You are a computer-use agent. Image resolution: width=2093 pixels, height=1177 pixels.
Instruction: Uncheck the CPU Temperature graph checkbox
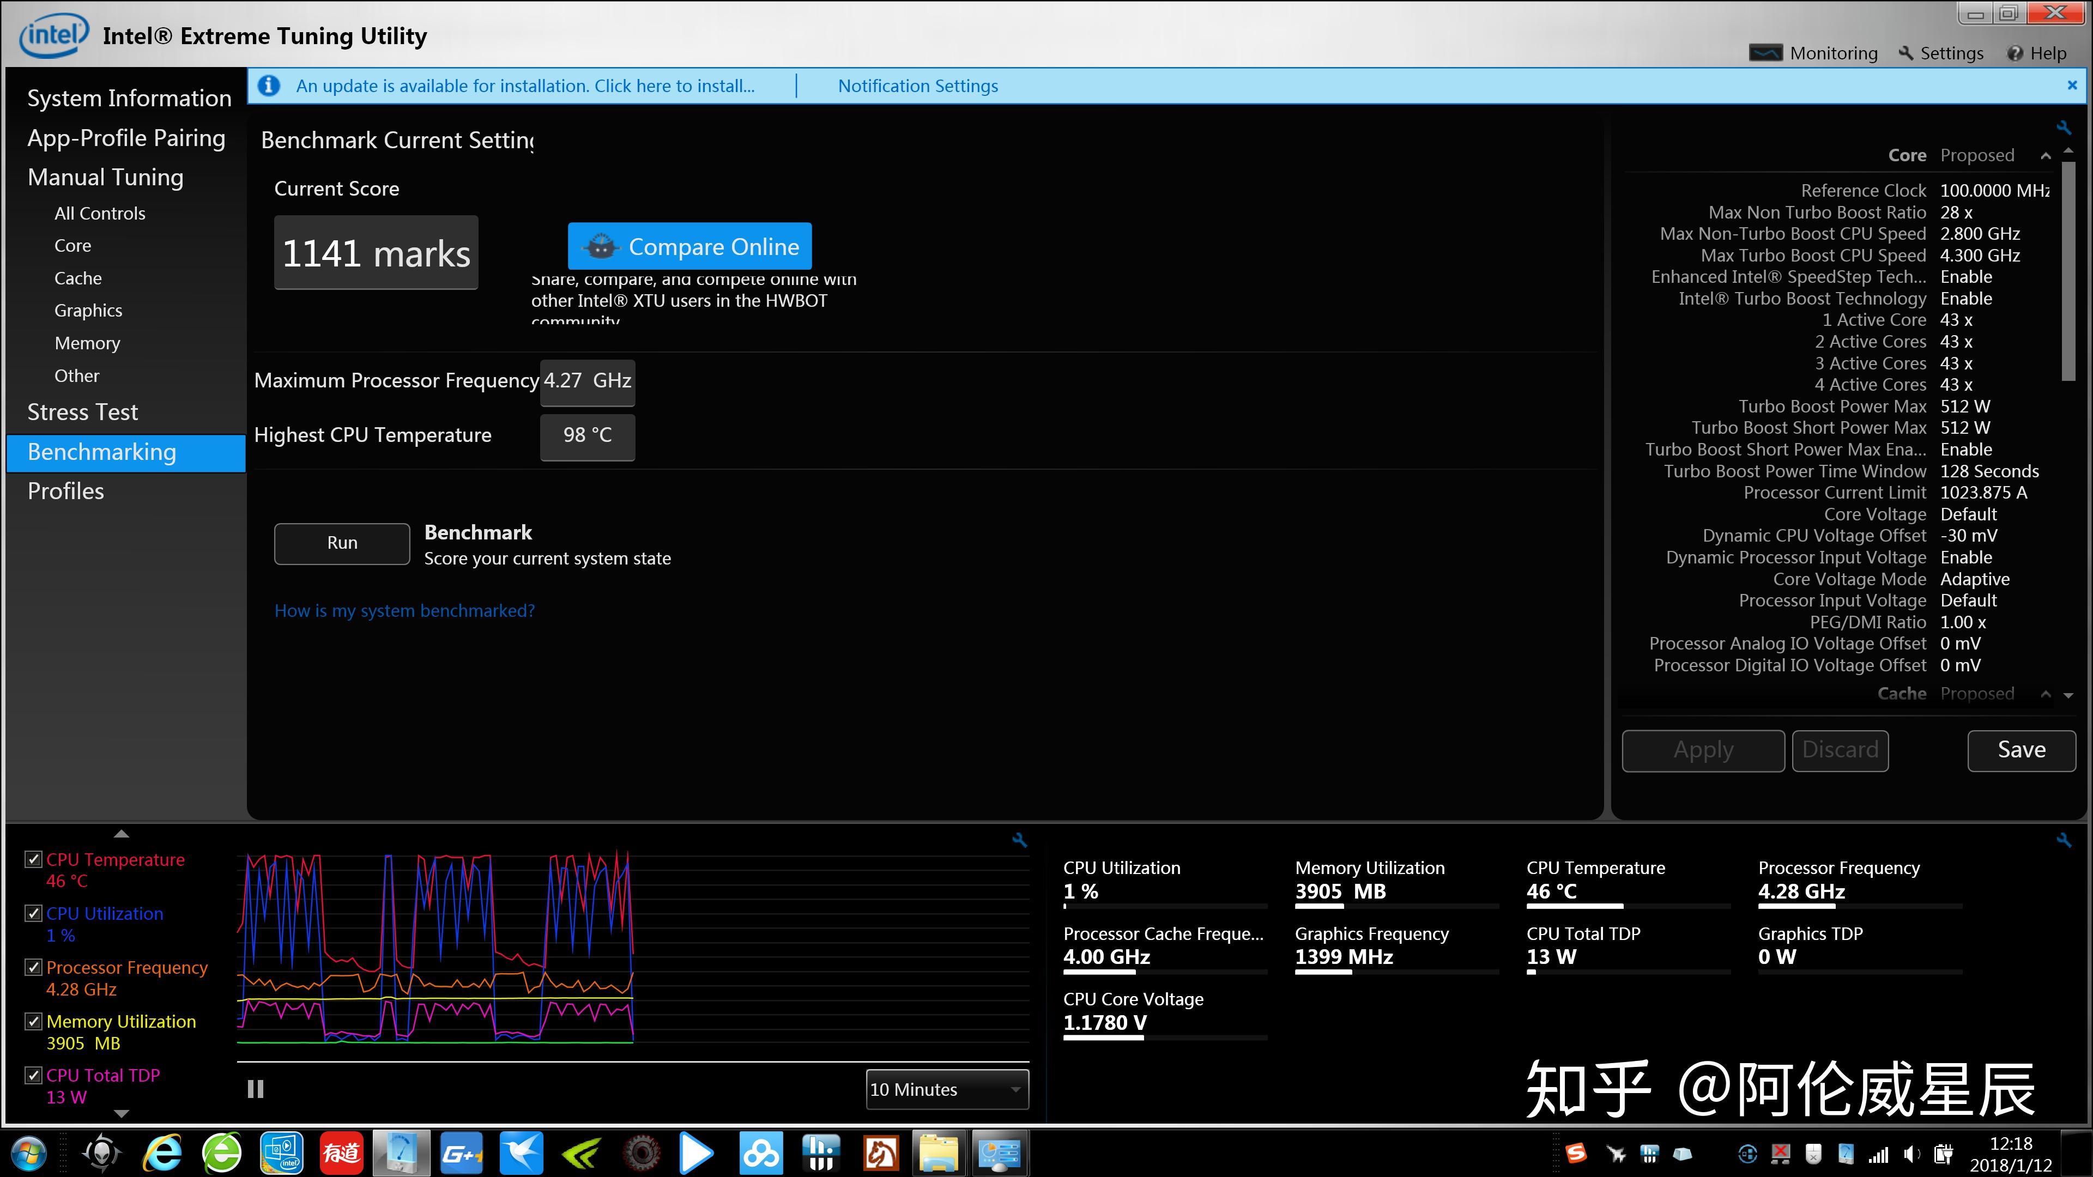click(33, 859)
